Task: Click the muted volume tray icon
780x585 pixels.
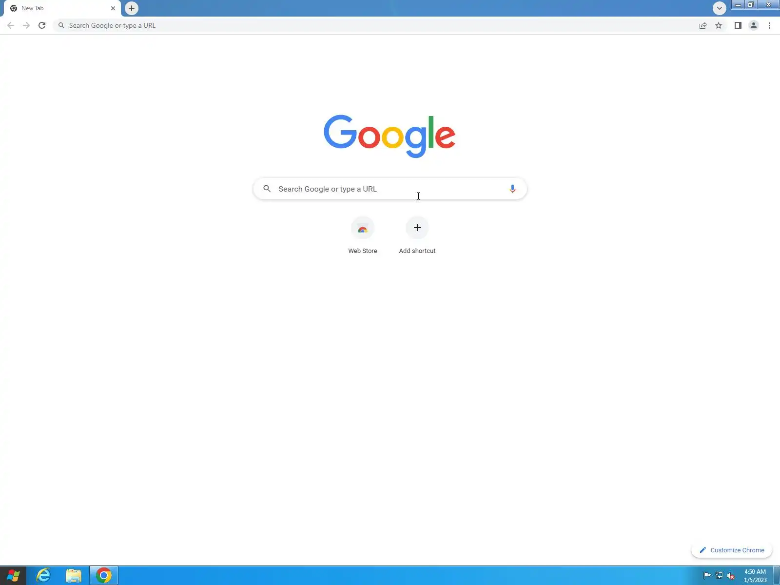Action: point(731,576)
